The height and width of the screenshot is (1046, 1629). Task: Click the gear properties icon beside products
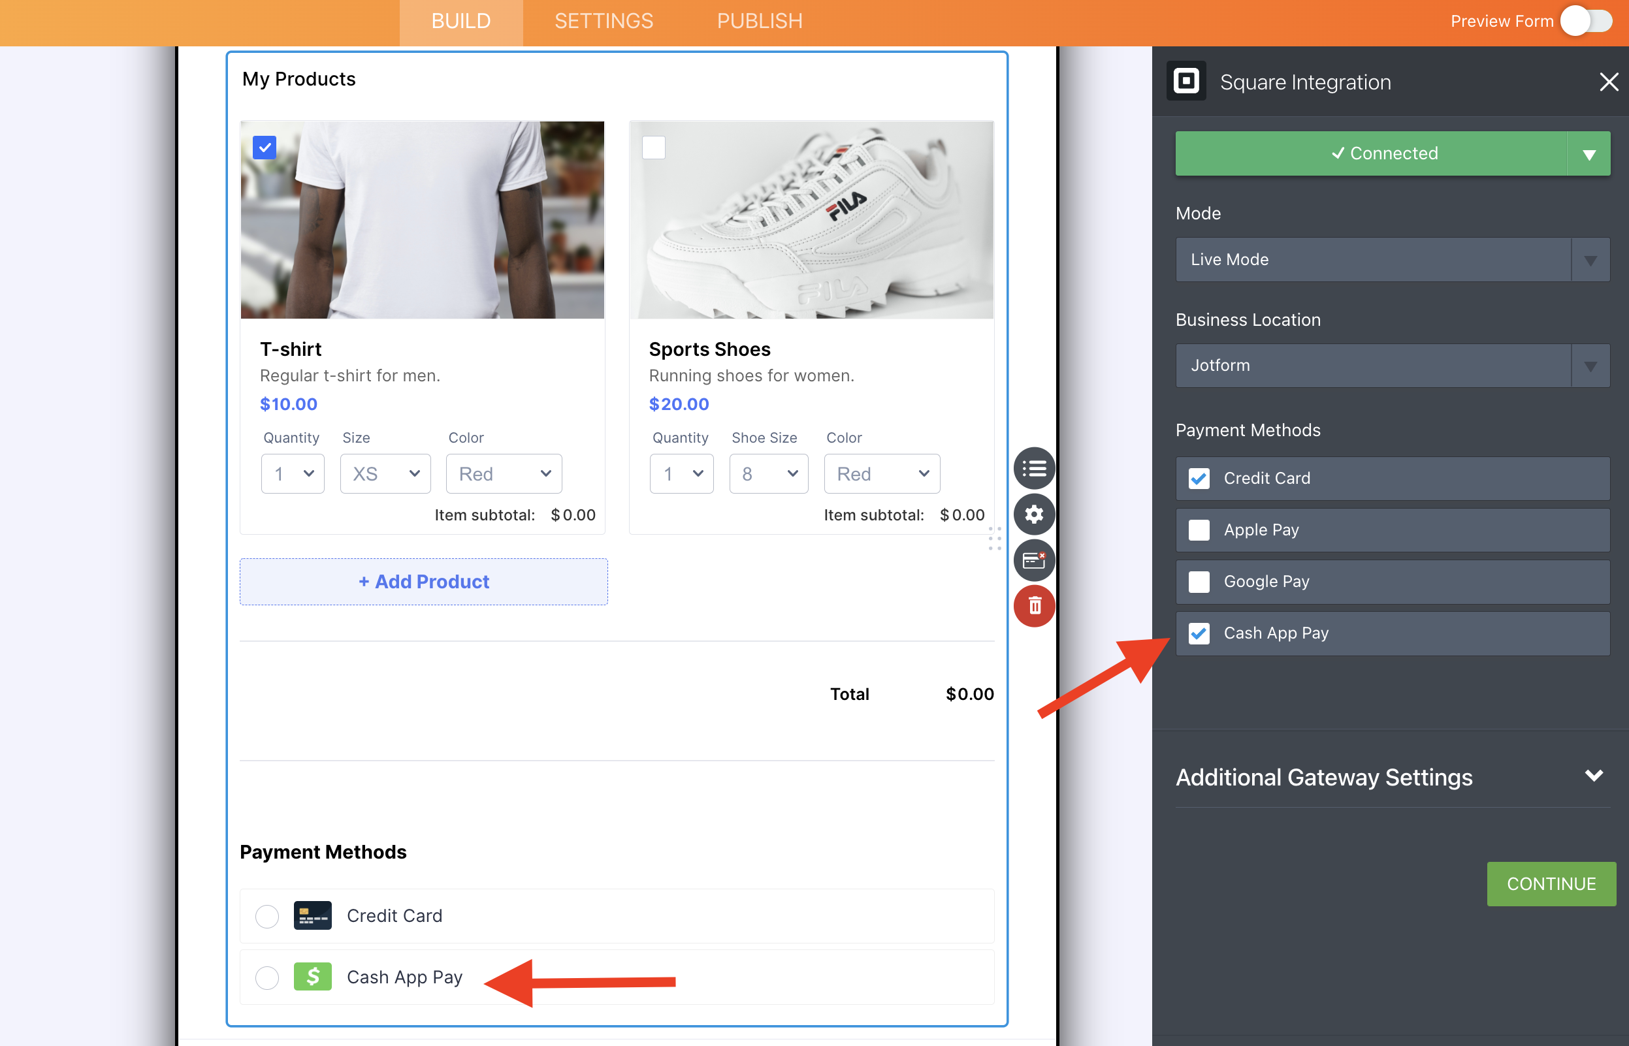[1034, 514]
